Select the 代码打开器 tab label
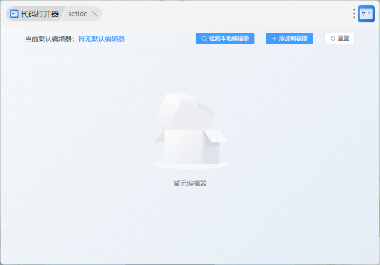 point(40,14)
